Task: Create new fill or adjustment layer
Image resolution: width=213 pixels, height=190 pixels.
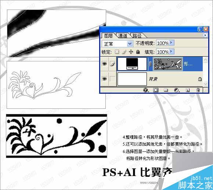Action: [x=177, y=90]
